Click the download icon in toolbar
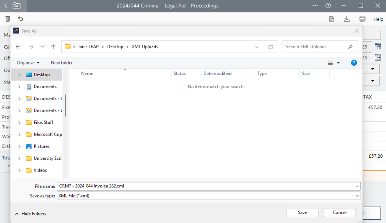This screenshot has height=223, width=386. coord(347,19)
